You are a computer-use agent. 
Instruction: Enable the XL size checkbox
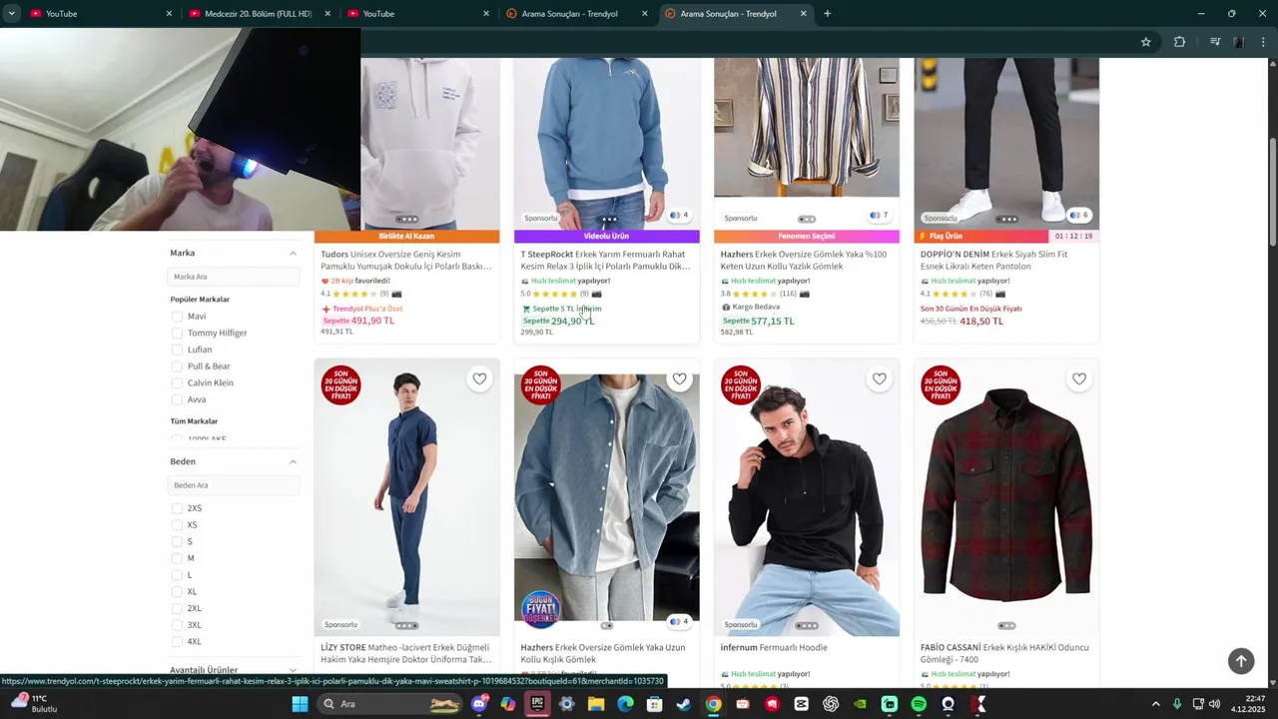coord(177,592)
